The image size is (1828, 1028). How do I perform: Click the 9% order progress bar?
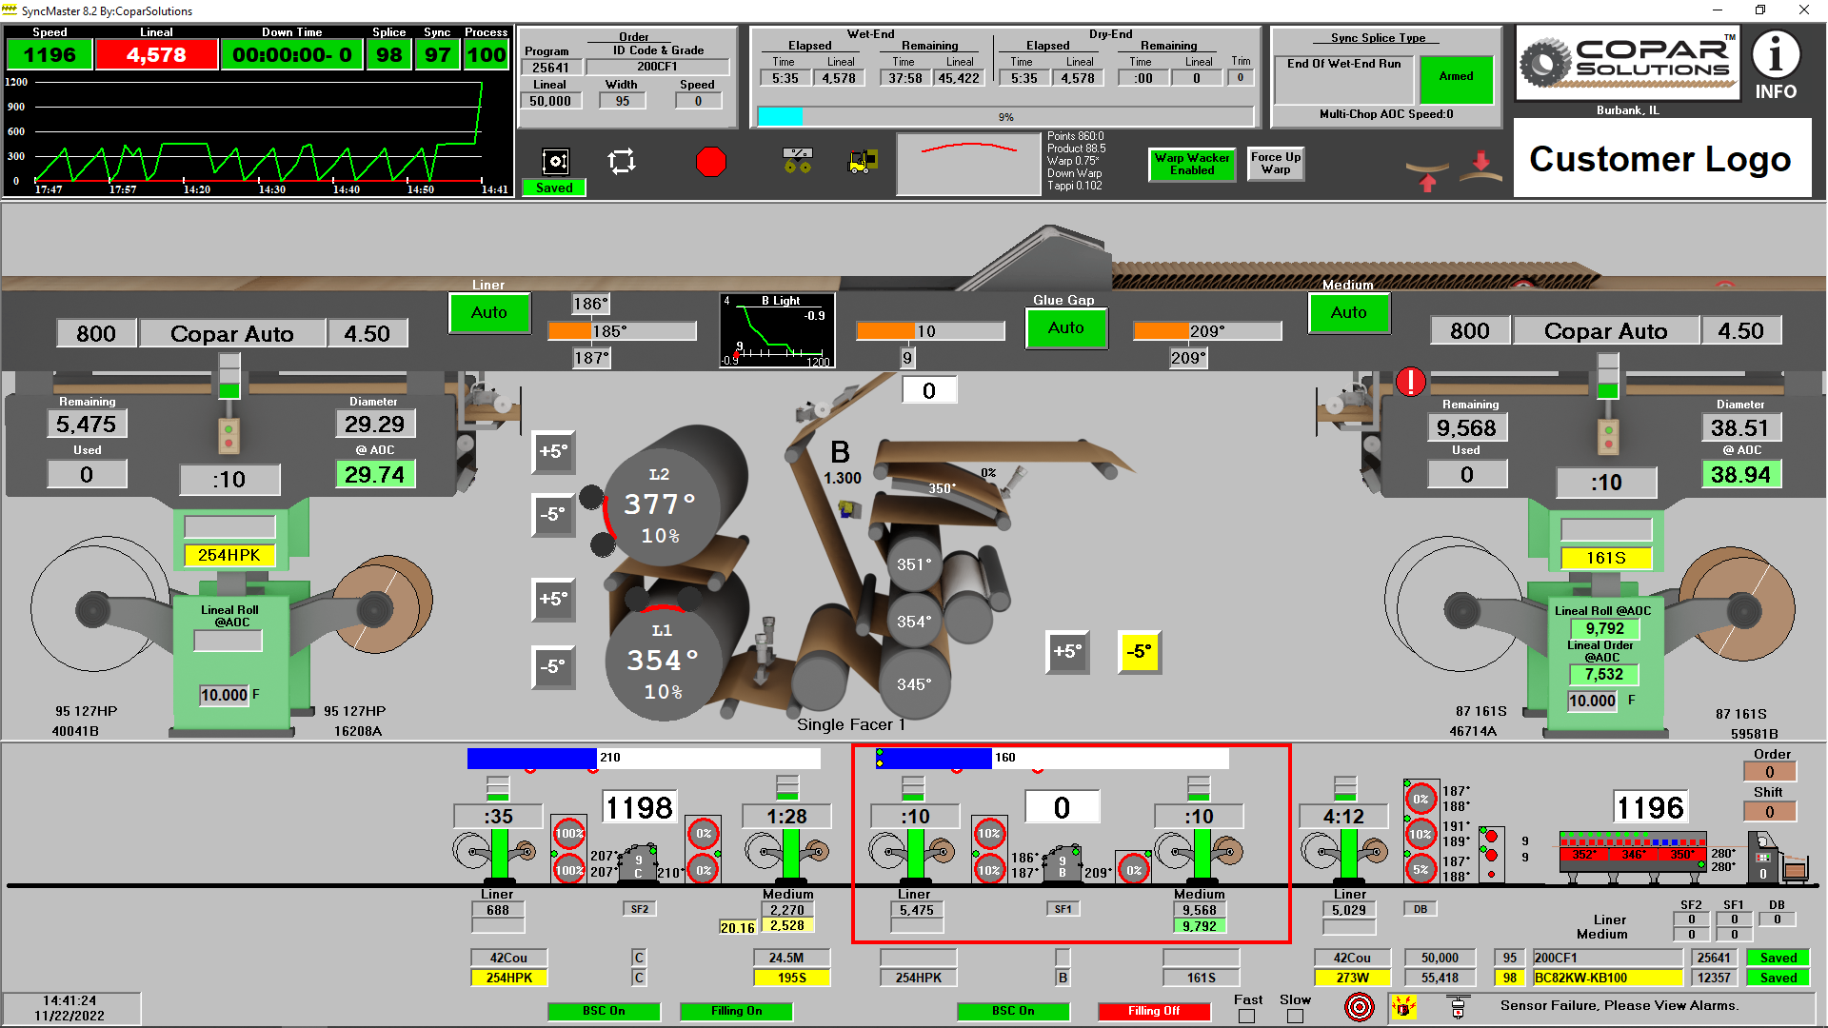point(1005,117)
